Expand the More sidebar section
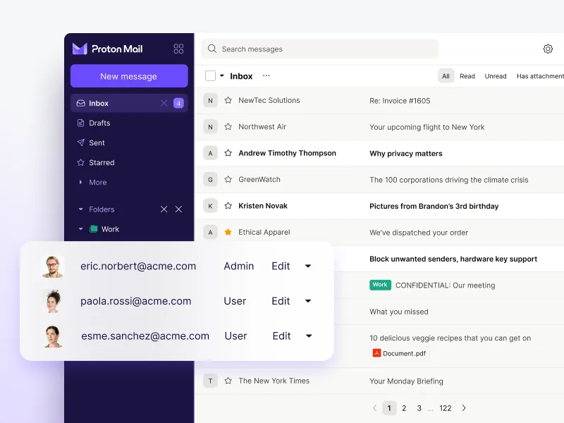 pyautogui.click(x=80, y=182)
